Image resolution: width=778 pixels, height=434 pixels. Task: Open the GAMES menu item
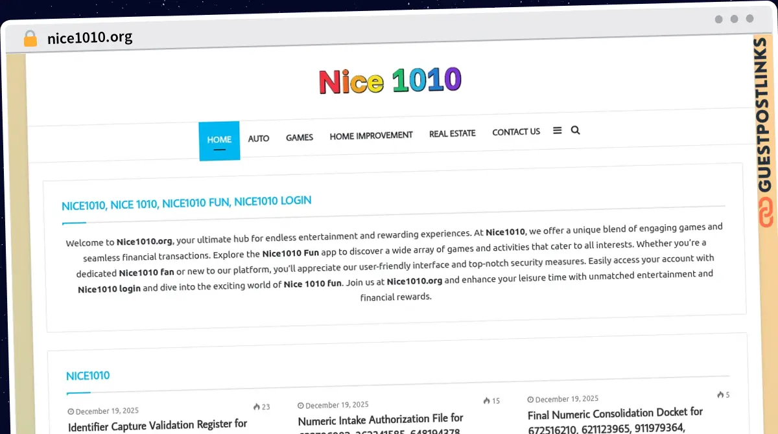pos(300,137)
